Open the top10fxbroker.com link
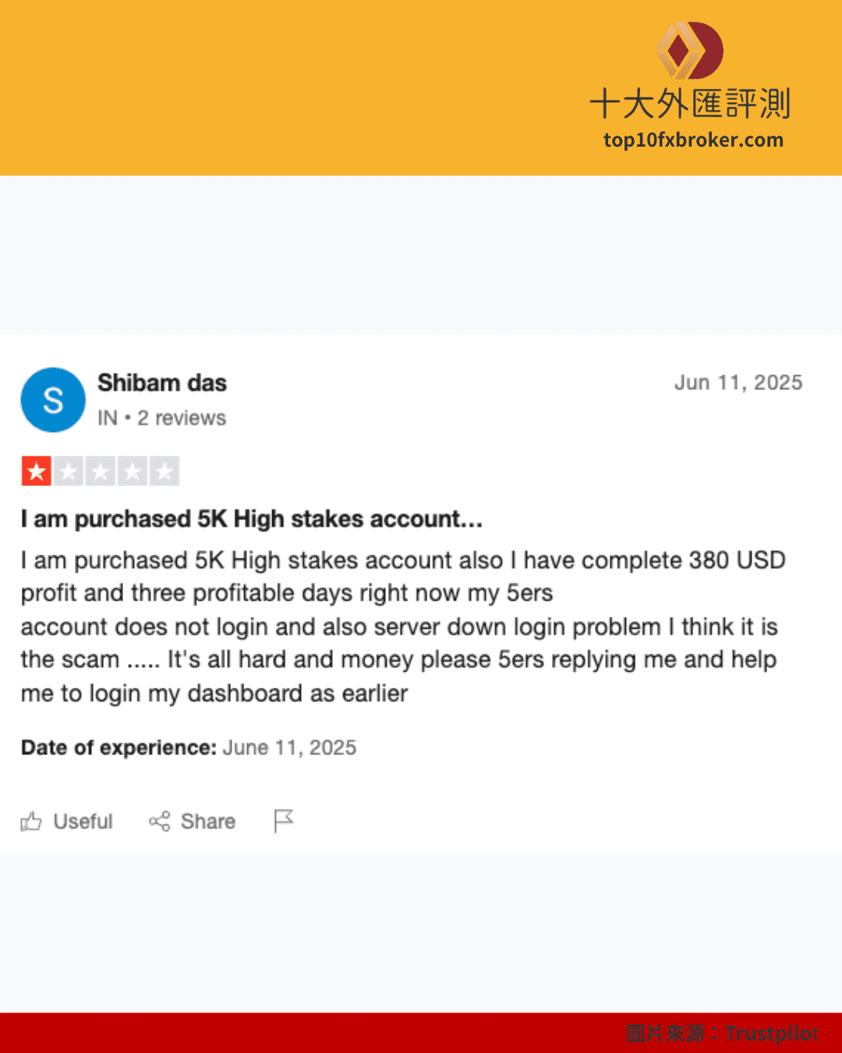842x1053 pixels. [x=693, y=140]
